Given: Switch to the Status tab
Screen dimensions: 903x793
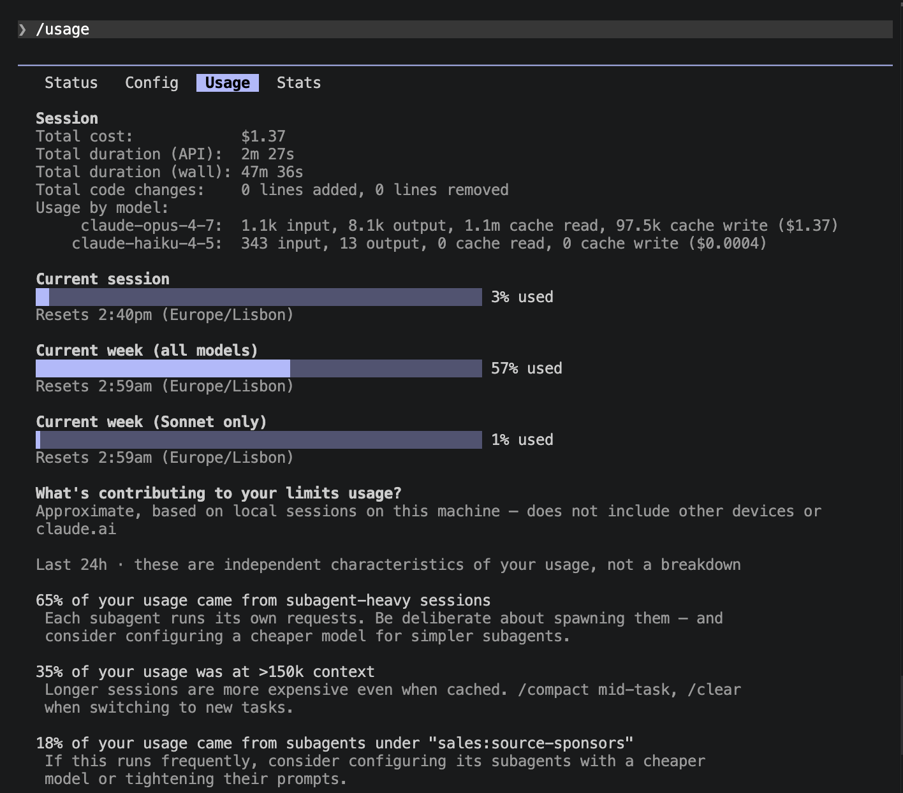Looking at the screenshot, I should tap(71, 83).
